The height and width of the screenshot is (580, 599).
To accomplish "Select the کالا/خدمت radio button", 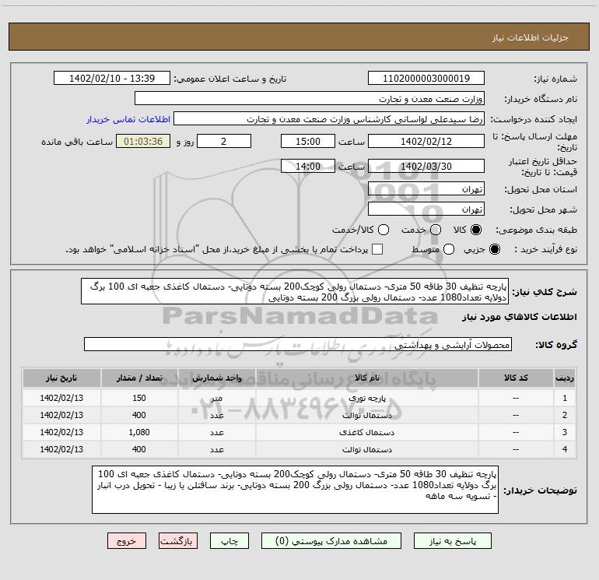I will click(x=384, y=230).
